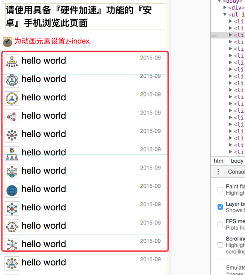
Task: Click the red share nodes icon
Action: [x=12, y=117]
